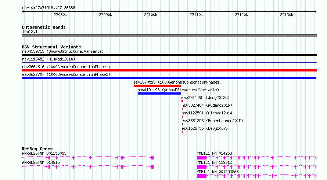Open nsv4191193 gnomAD variant label
Viewport: 327px width, 180px height.
pos(178,90)
